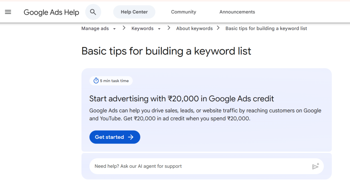Click the chevron separator after Manage ads
The height and width of the screenshot is (181, 350).
(124, 28)
